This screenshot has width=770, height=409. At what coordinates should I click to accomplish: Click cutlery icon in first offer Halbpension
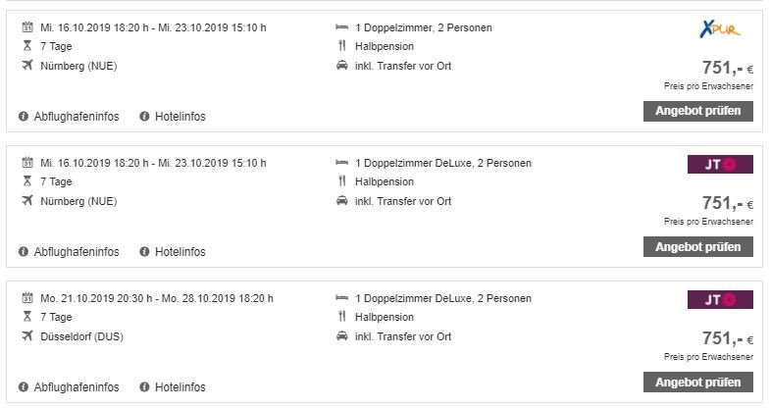pos(341,46)
